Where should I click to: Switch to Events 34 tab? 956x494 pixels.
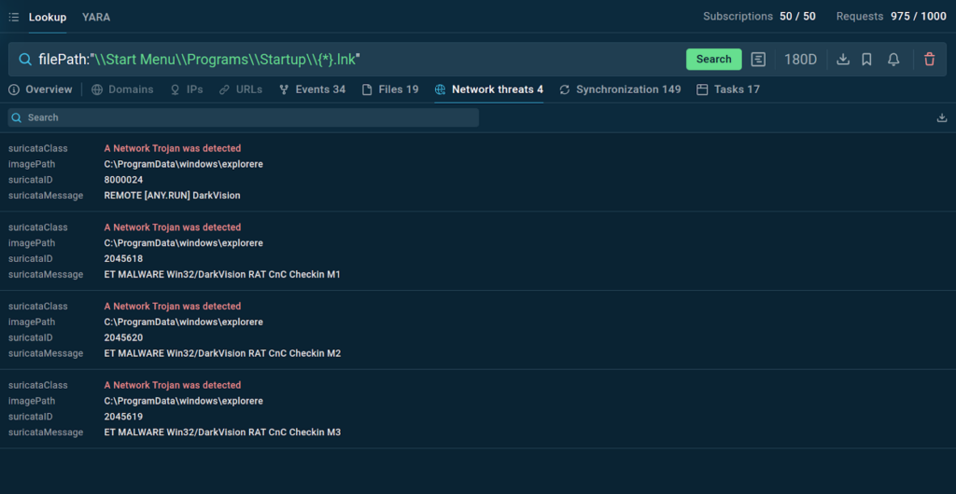tap(312, 89)
